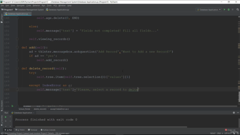Image resolution: width=240 pixels, height=135 pixels.
Task: Click on 'Process finished with exit code 0' text
Action: [x=46, y=120]
